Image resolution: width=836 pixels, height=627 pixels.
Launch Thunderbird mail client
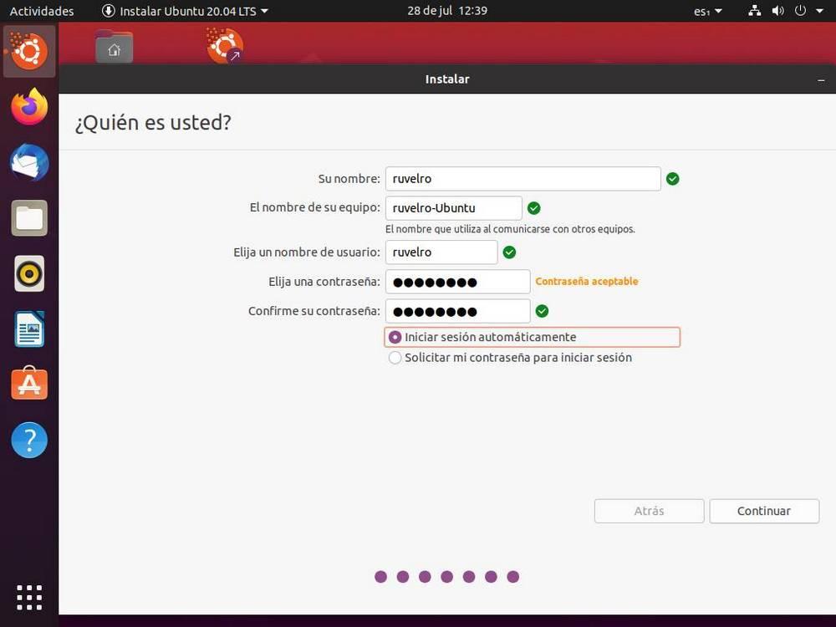(x=29, y=163)
